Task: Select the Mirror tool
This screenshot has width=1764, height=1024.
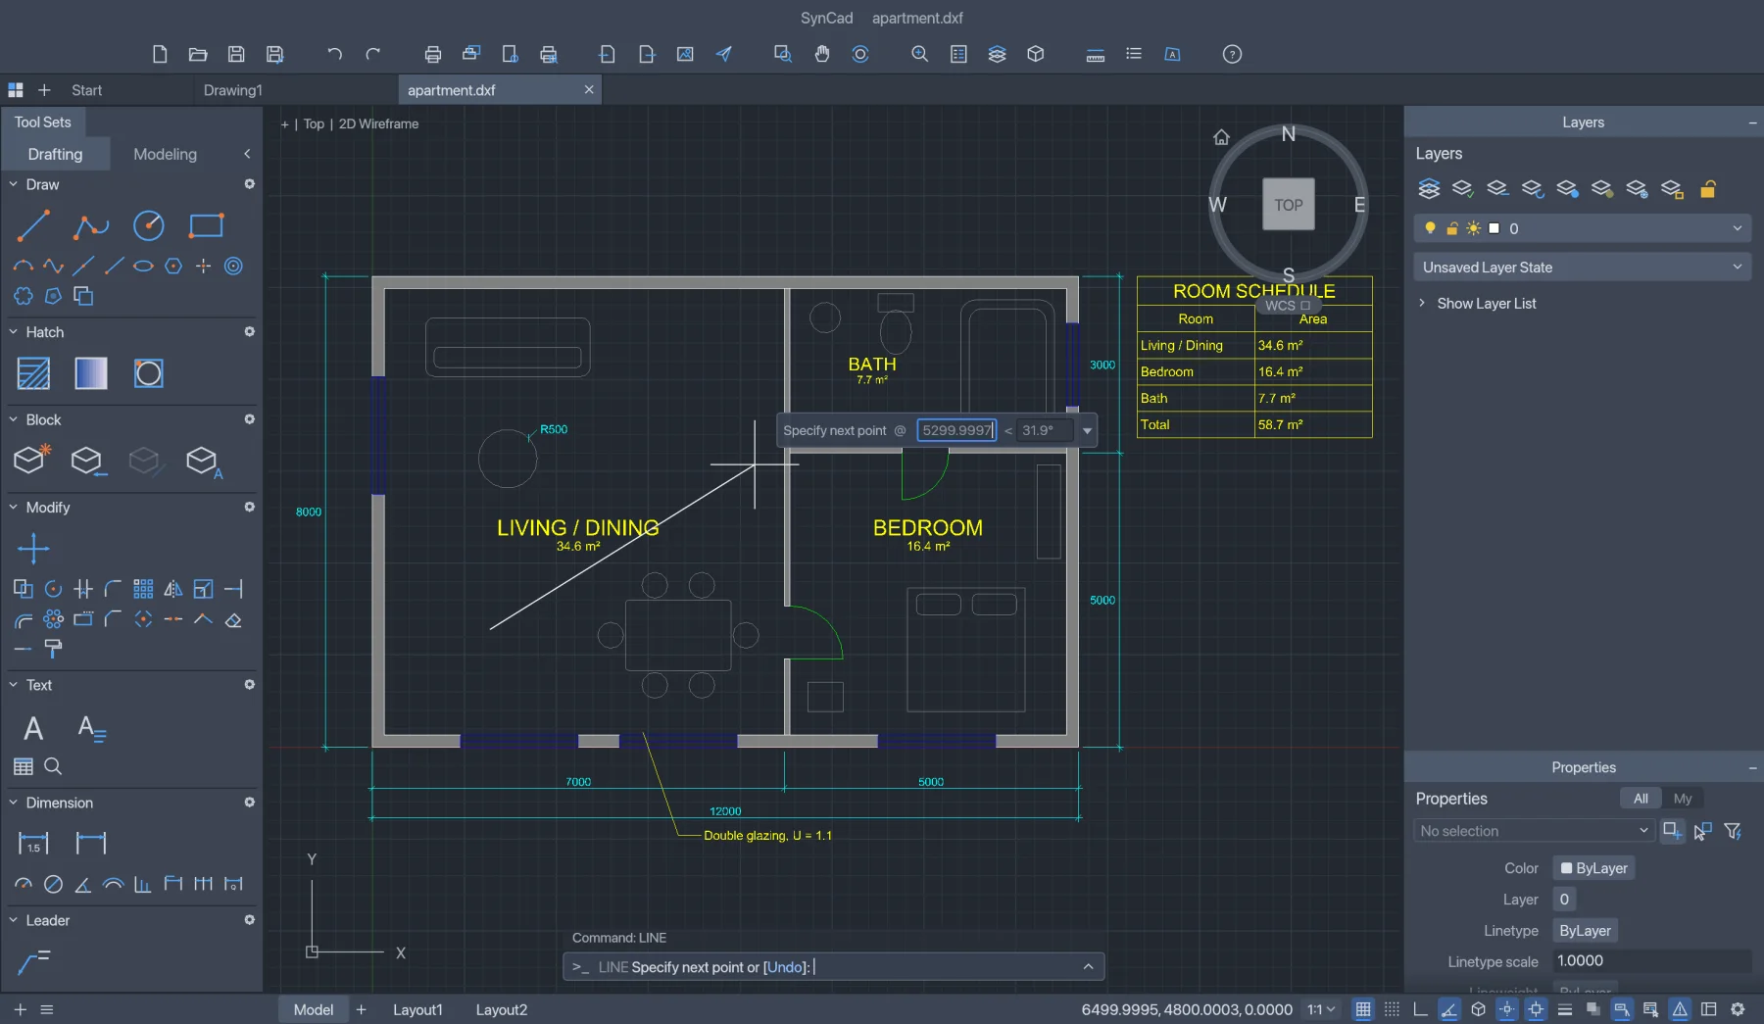Action: [173, 589]
